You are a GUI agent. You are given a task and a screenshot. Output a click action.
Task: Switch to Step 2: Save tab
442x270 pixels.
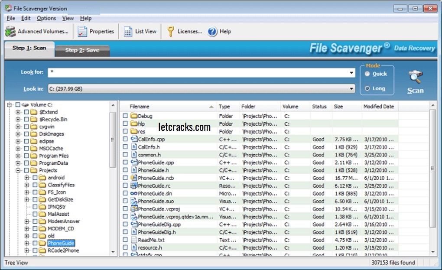pyautogui.click(x=82, y=50)
